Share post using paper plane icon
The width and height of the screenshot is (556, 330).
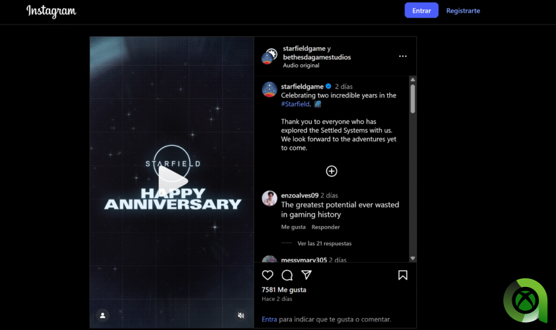[x=306, y=275]
